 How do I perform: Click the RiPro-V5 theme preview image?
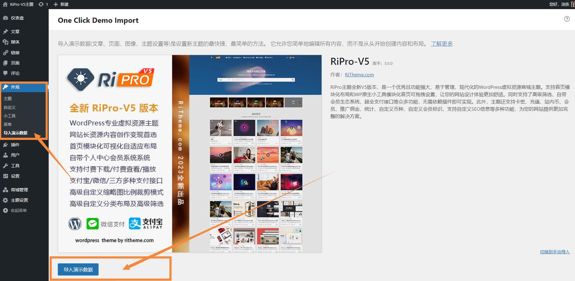click(189, 154)
